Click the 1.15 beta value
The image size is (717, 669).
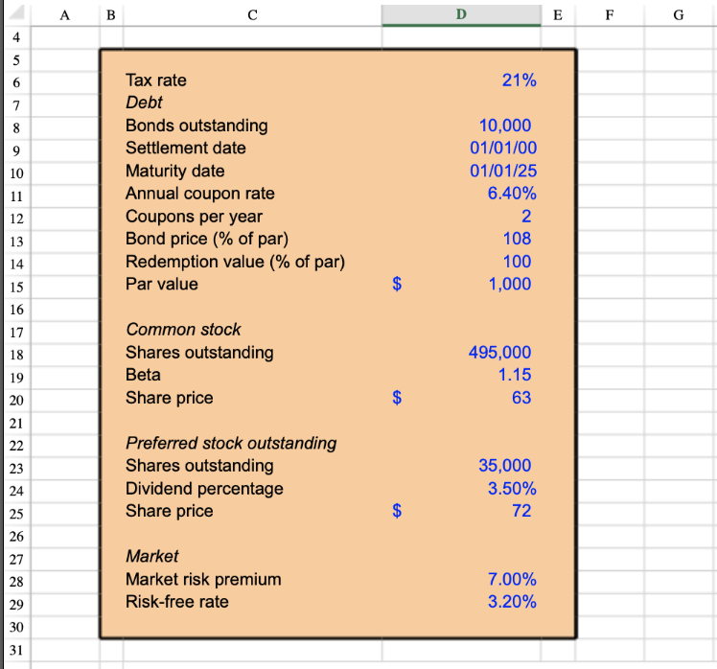tap(515, 375)
